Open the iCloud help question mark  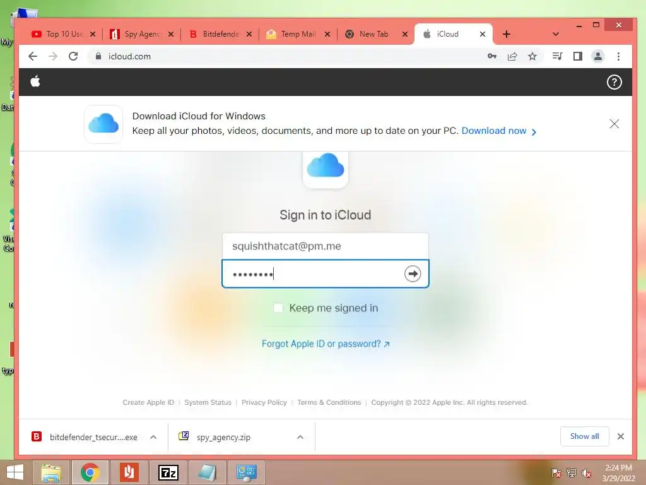coord(614,82)
